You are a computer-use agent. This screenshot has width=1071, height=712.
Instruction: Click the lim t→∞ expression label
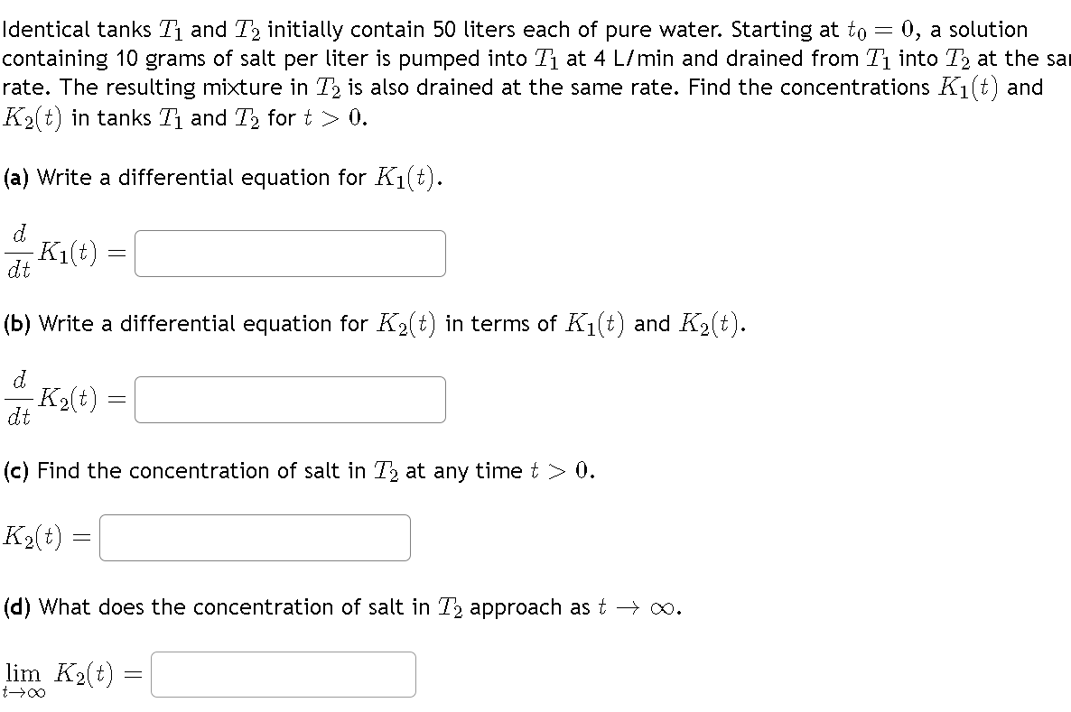coord(24,674)
